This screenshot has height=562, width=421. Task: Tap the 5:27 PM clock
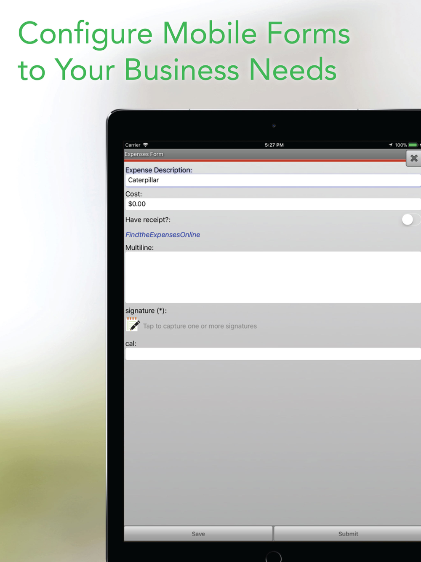tap(274, 145)
